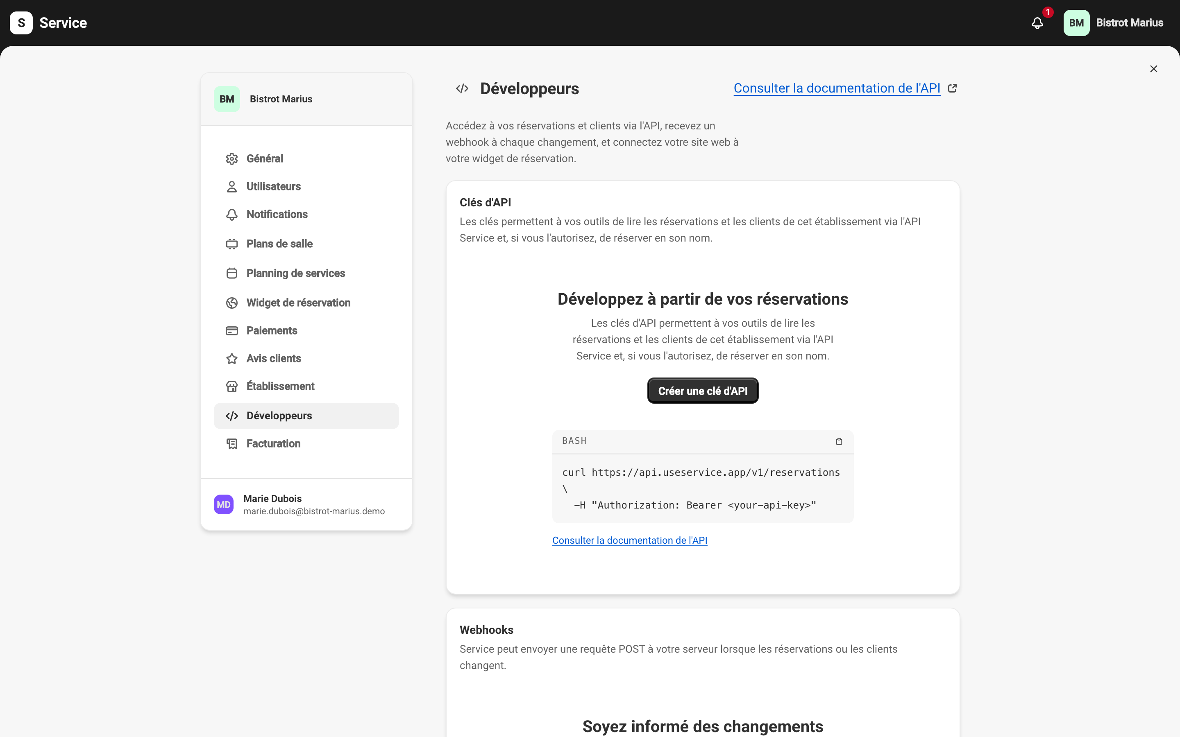Open API documentation link at page top

tap(837, 88)
